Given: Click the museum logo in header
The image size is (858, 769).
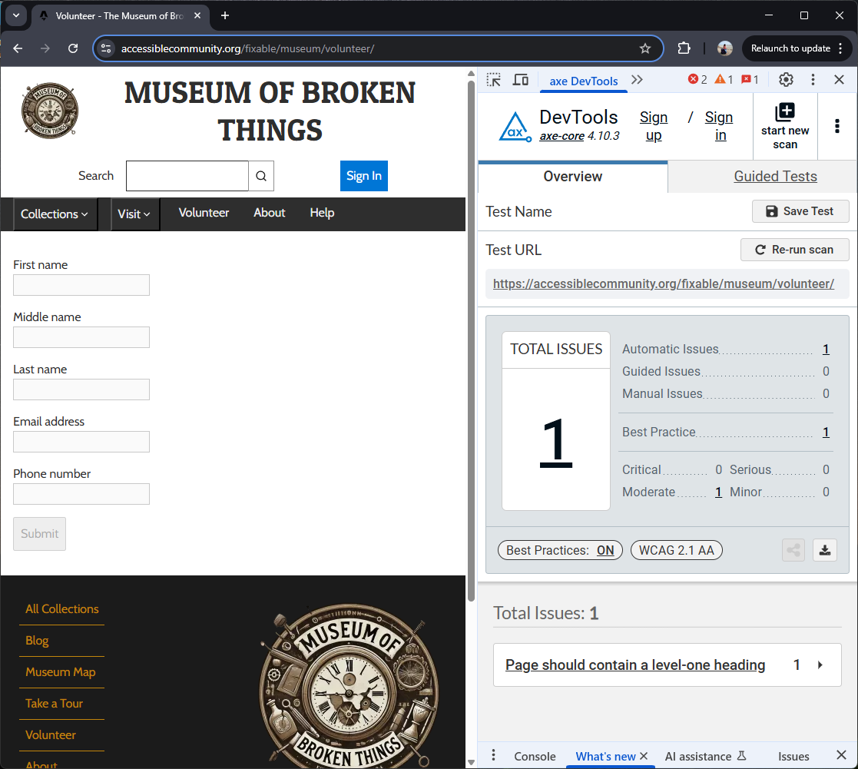Looking at the screenshot, I should tap(50, 111).
